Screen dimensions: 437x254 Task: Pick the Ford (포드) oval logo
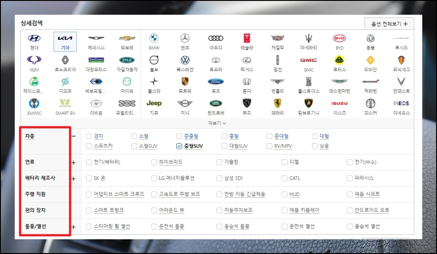tap(216, 81)
